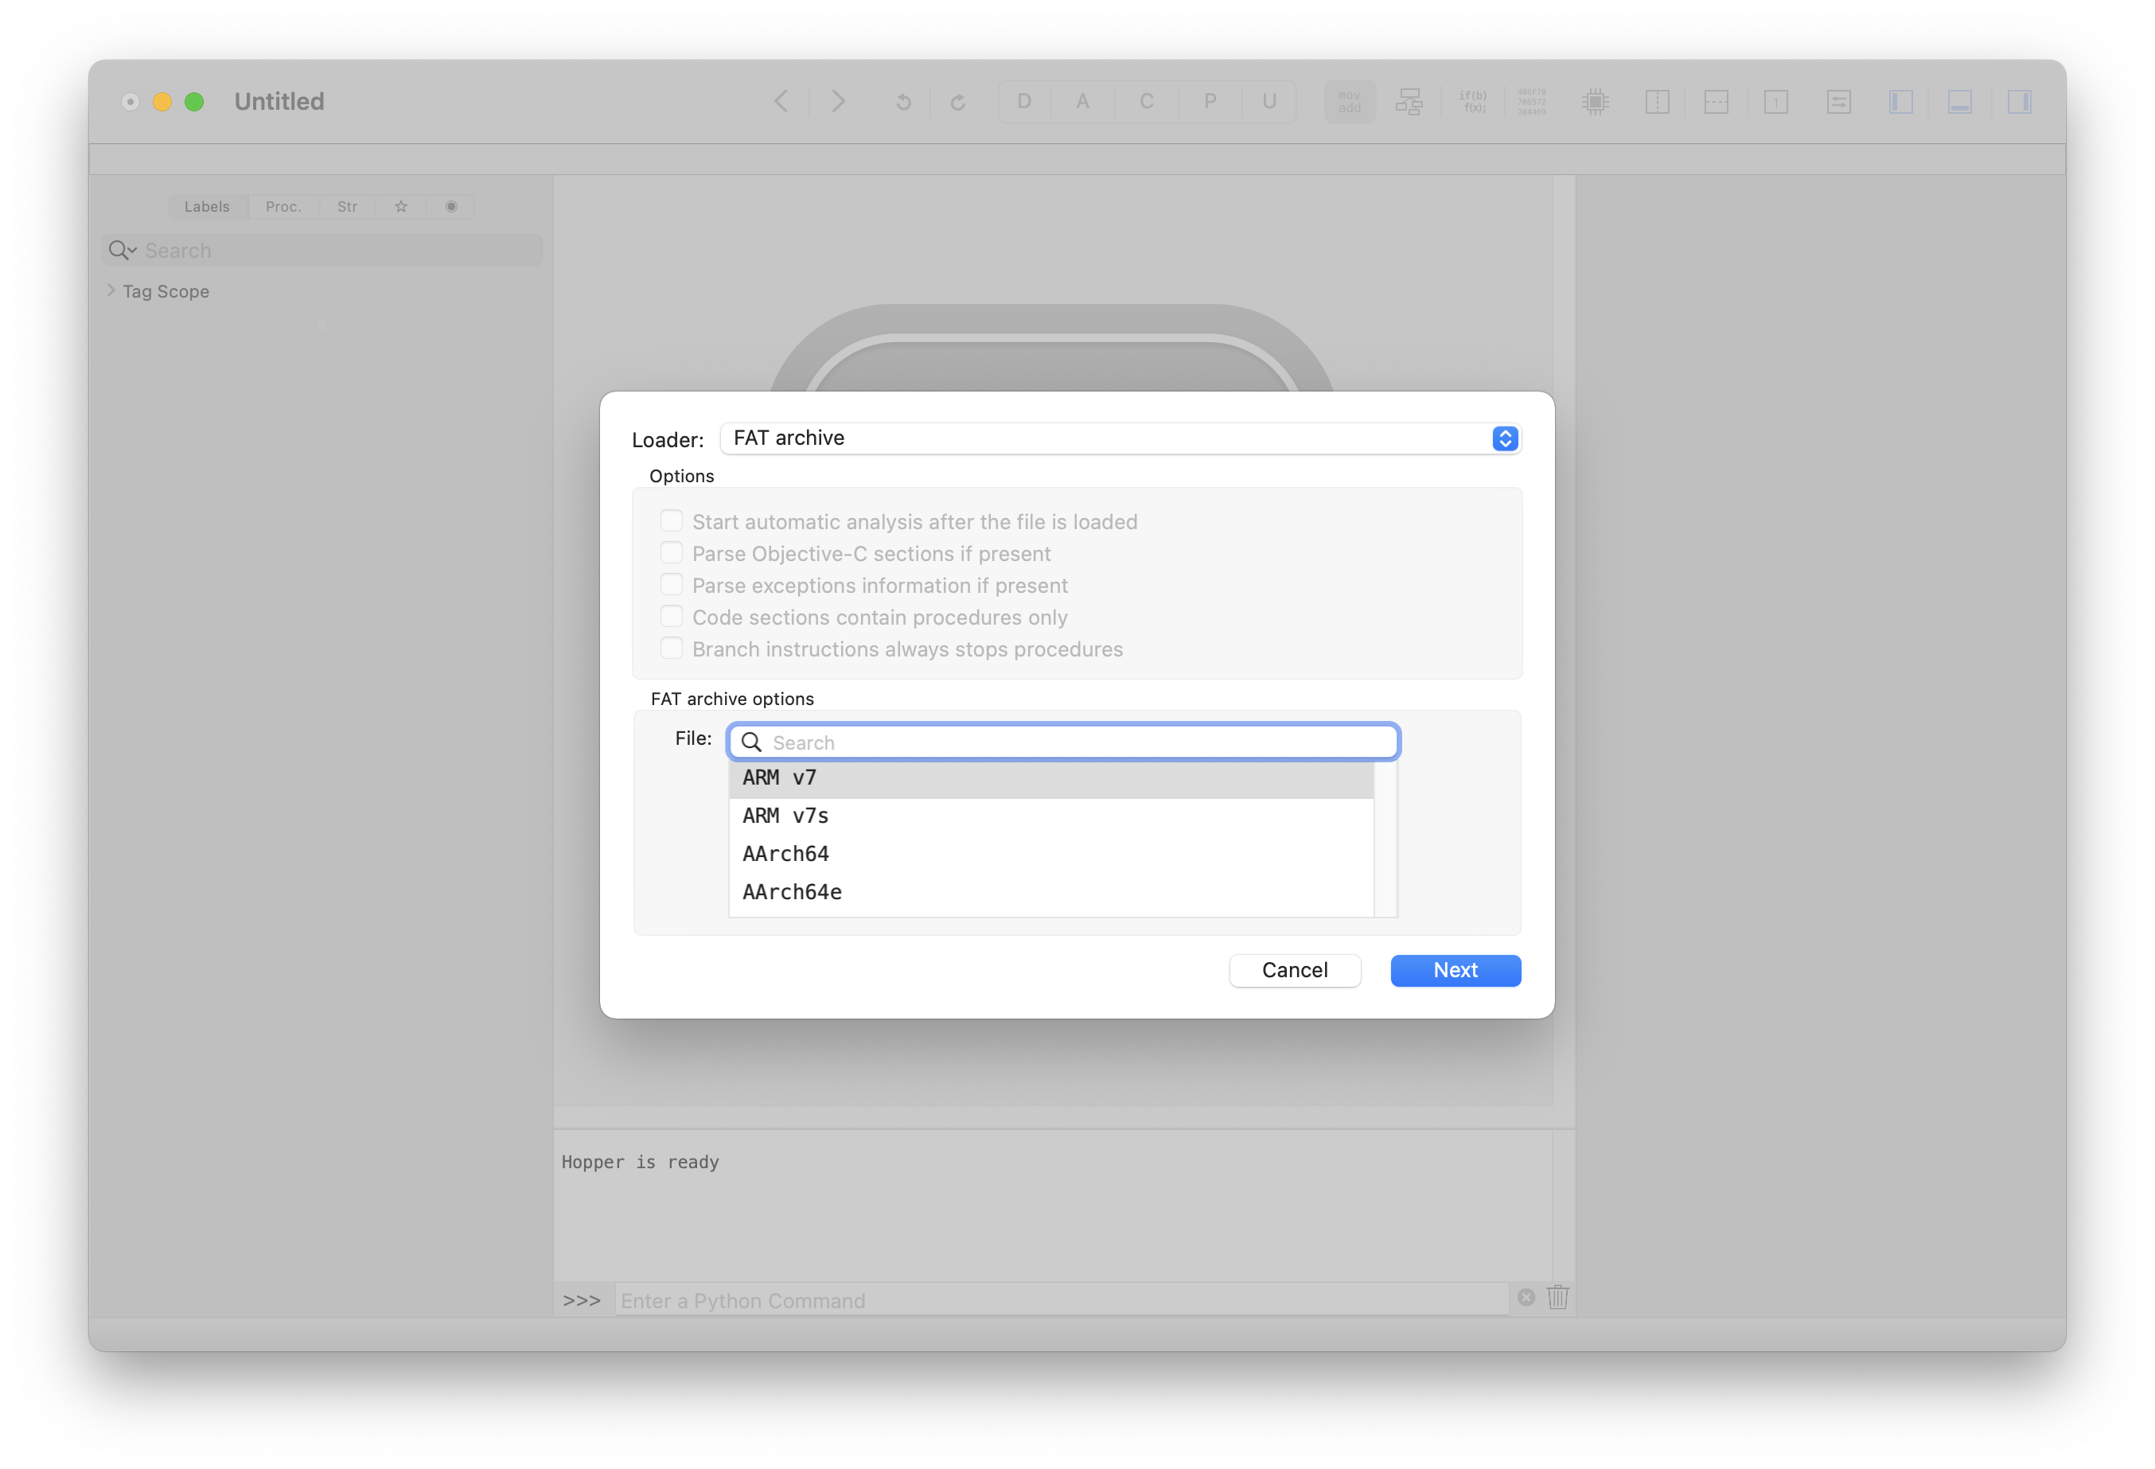Toggle the left sidebar panel icon
Image resolution: width=2155 pixels, height=1469 pixels.
[x=1900, y=102]
